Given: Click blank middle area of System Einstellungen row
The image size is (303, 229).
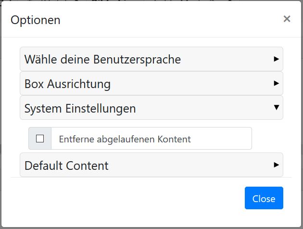Looking at the screenshot, I should click(x=202, y=108).
